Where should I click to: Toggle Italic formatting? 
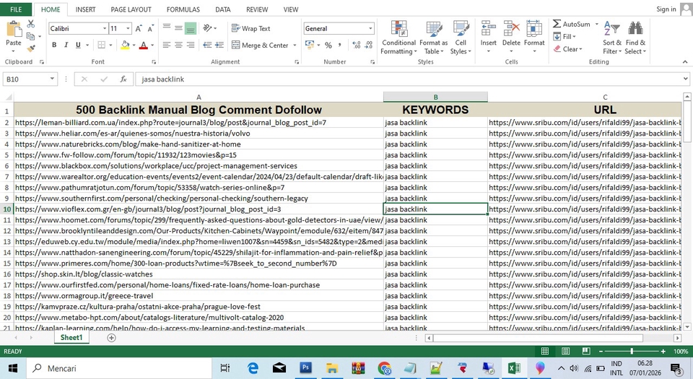(66, 45)
